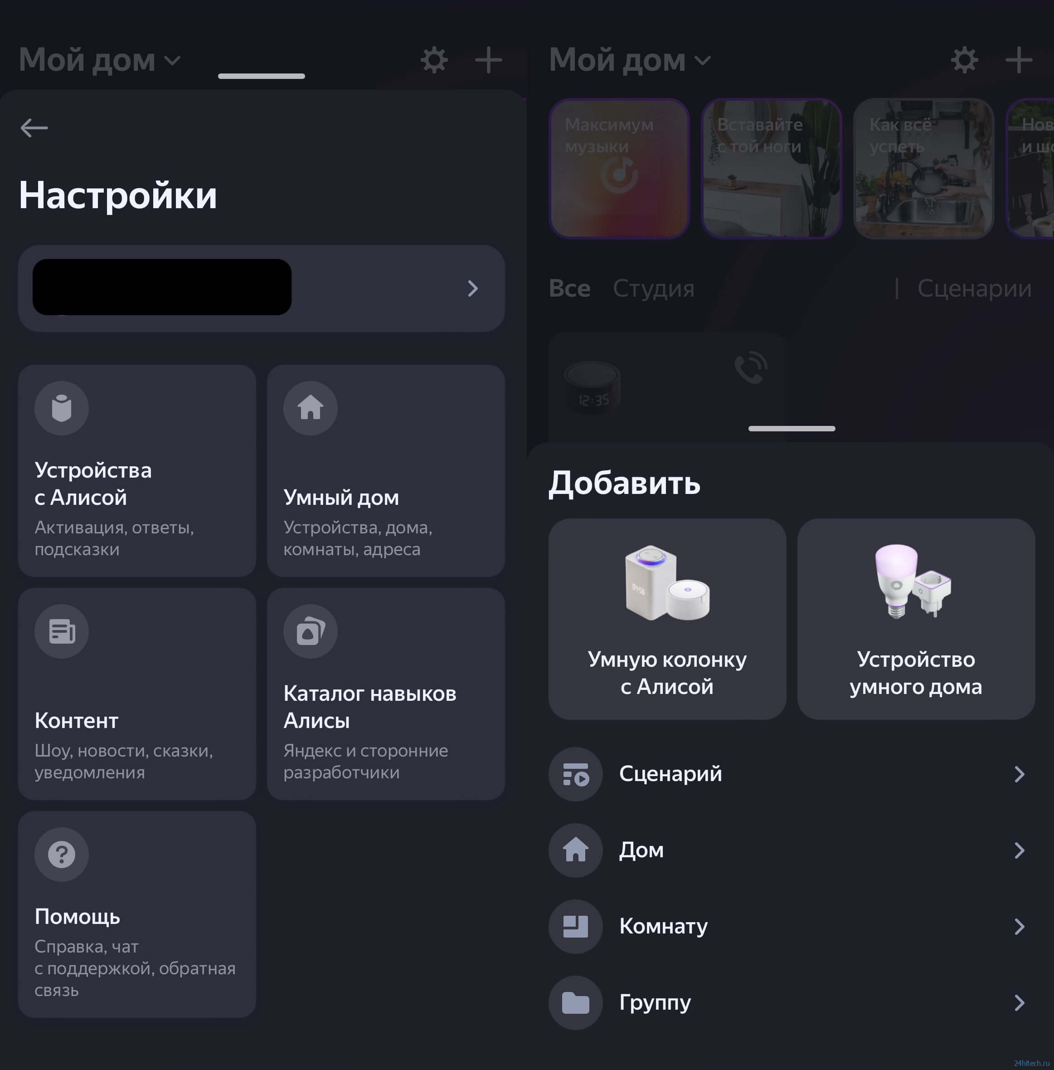Grab the Добавить sheet drag handle

(792, 428)
